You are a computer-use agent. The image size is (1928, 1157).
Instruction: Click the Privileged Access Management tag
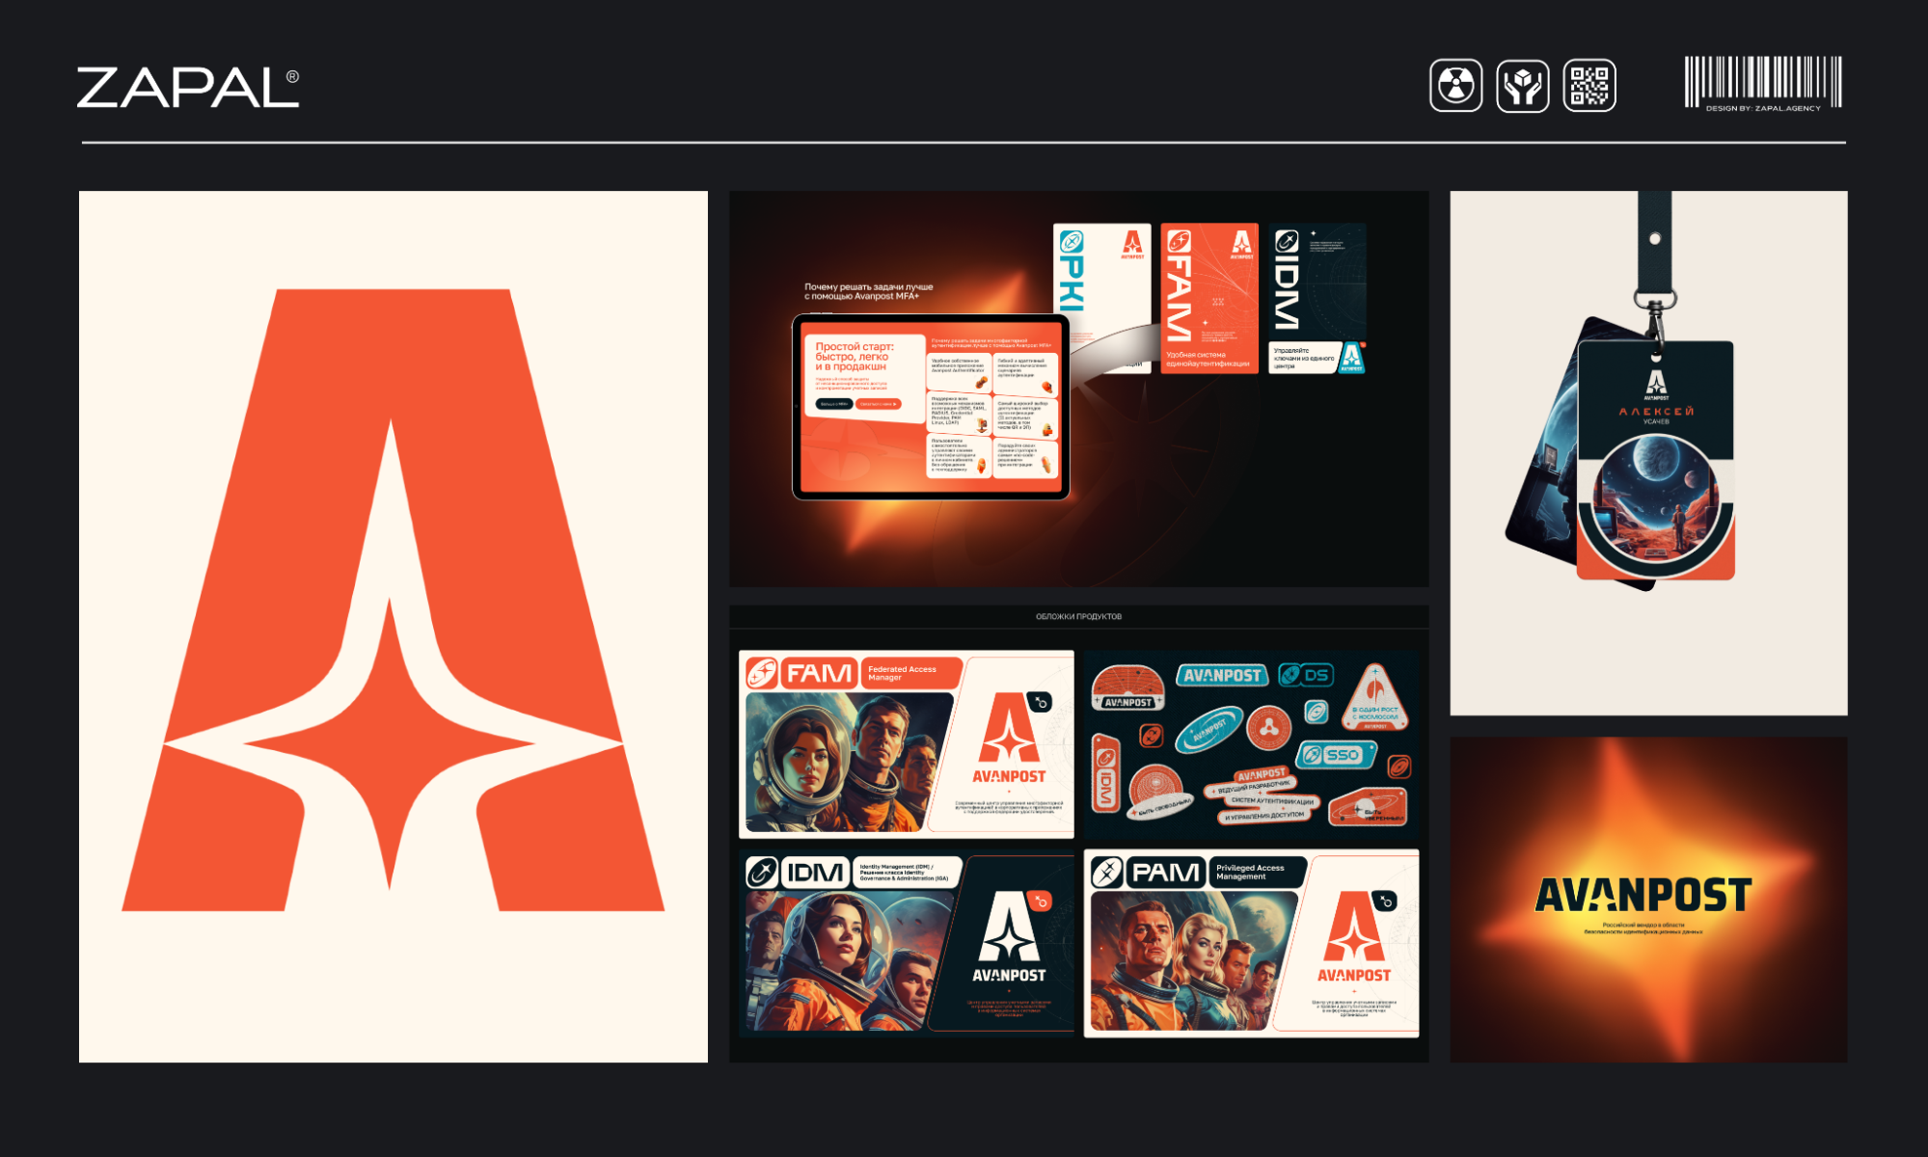coord(1257,873)
